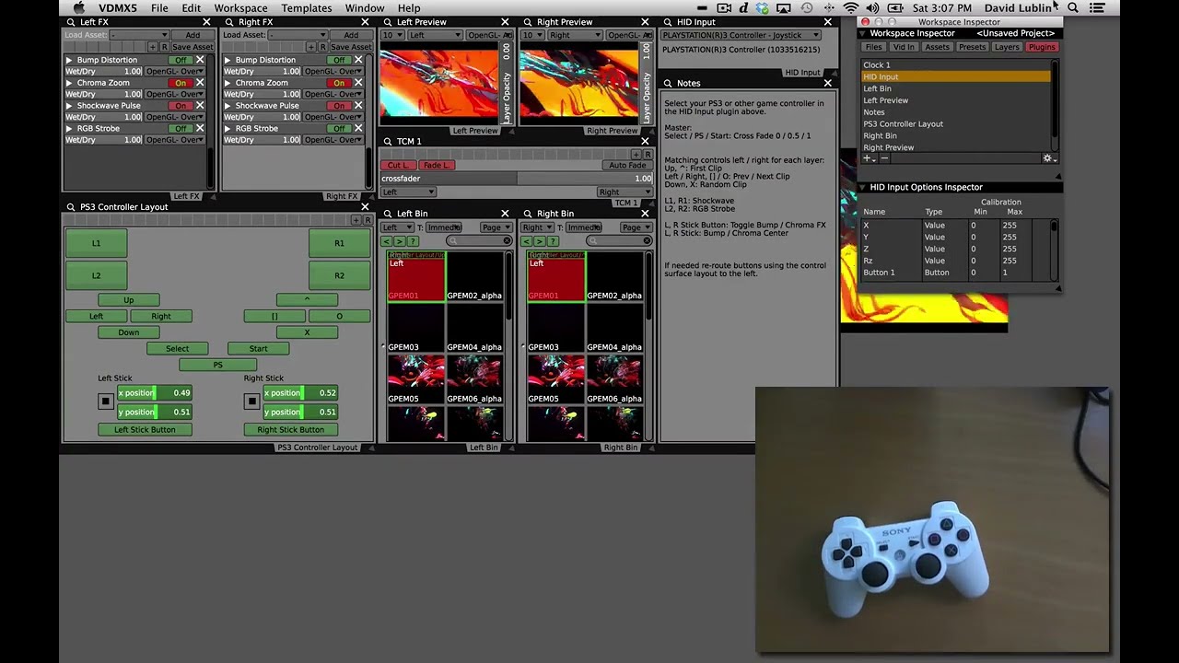Open the volume icon in menu bar
The height and width of the screenshot is (663, 1179).
(872, 8)
